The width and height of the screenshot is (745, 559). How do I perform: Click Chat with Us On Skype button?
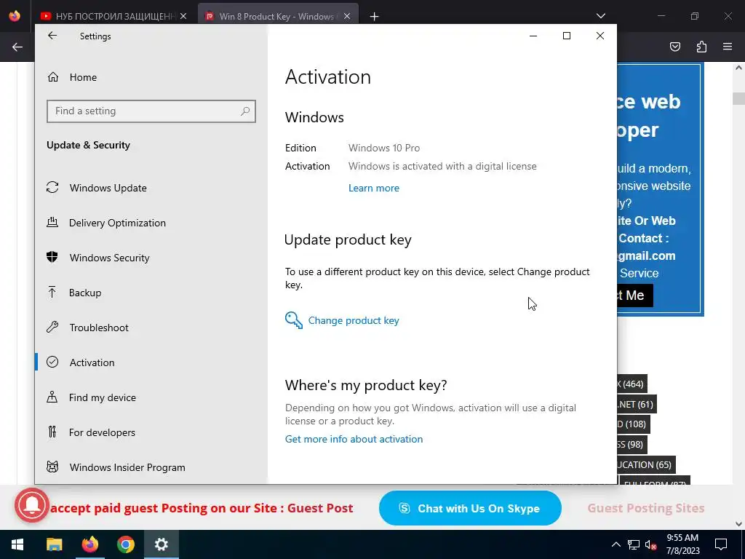click(470, 508)
